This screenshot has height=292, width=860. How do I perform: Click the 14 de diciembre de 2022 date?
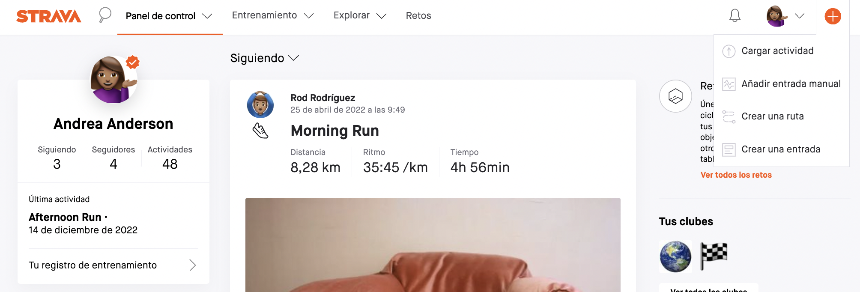pos(83,230)
